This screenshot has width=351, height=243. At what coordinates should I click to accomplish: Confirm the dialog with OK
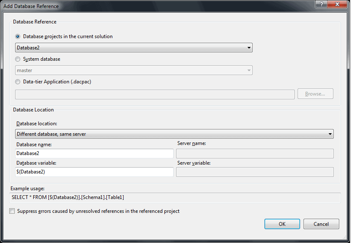(282, 224)
